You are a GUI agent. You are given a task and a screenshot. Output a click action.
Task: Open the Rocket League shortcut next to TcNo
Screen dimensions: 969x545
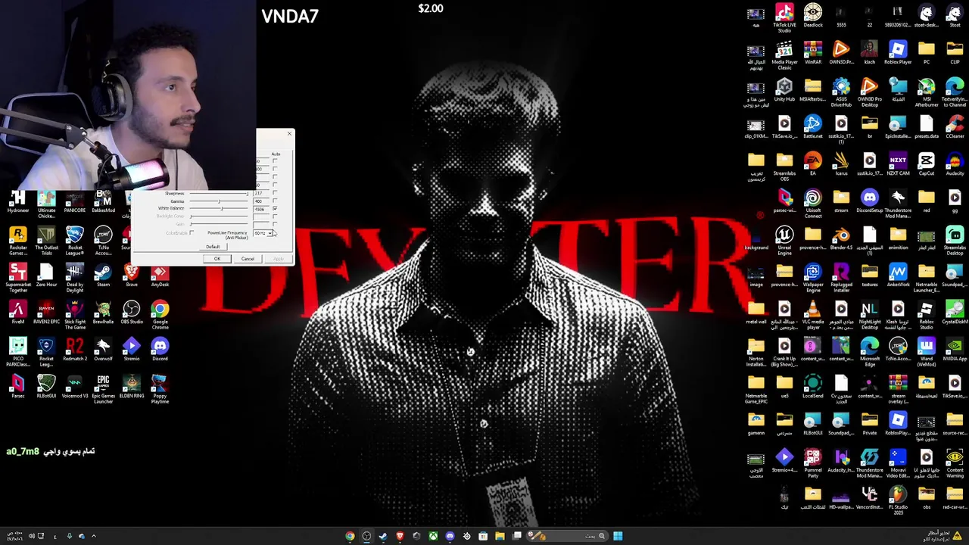coord(75,241)
